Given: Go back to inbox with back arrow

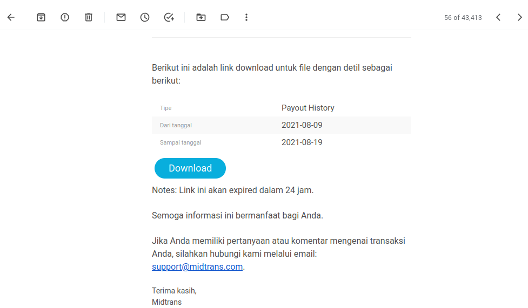Looking at the screenshot, I should (x=11, y=17).
